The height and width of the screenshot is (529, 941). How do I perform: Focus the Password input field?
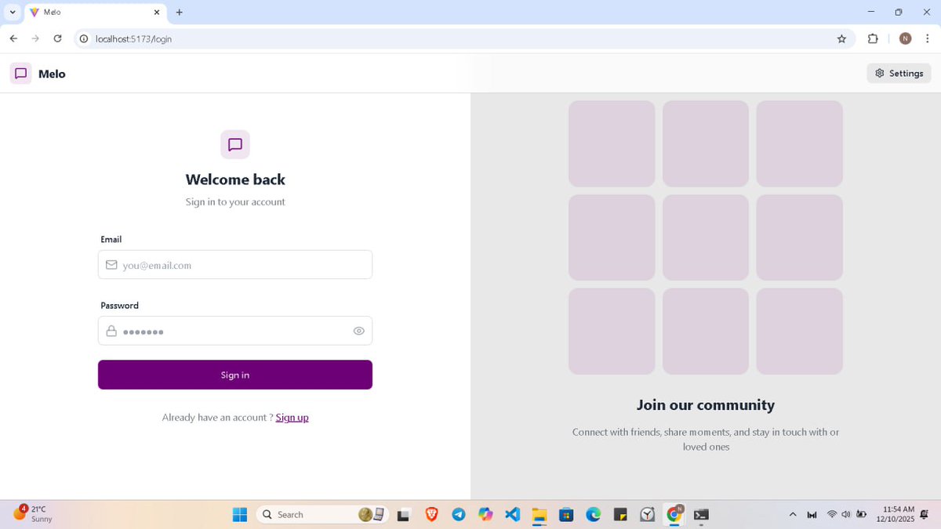click(x=235, y=331)
